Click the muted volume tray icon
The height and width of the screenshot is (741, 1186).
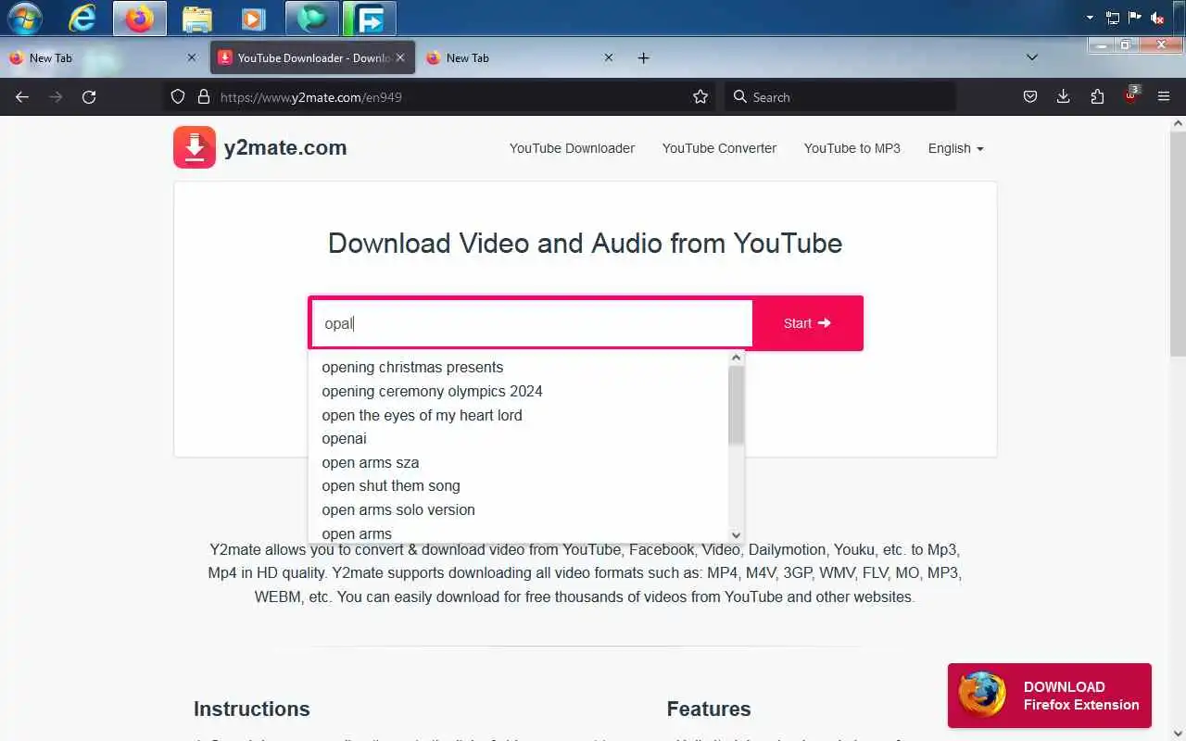coord(1157,18)
